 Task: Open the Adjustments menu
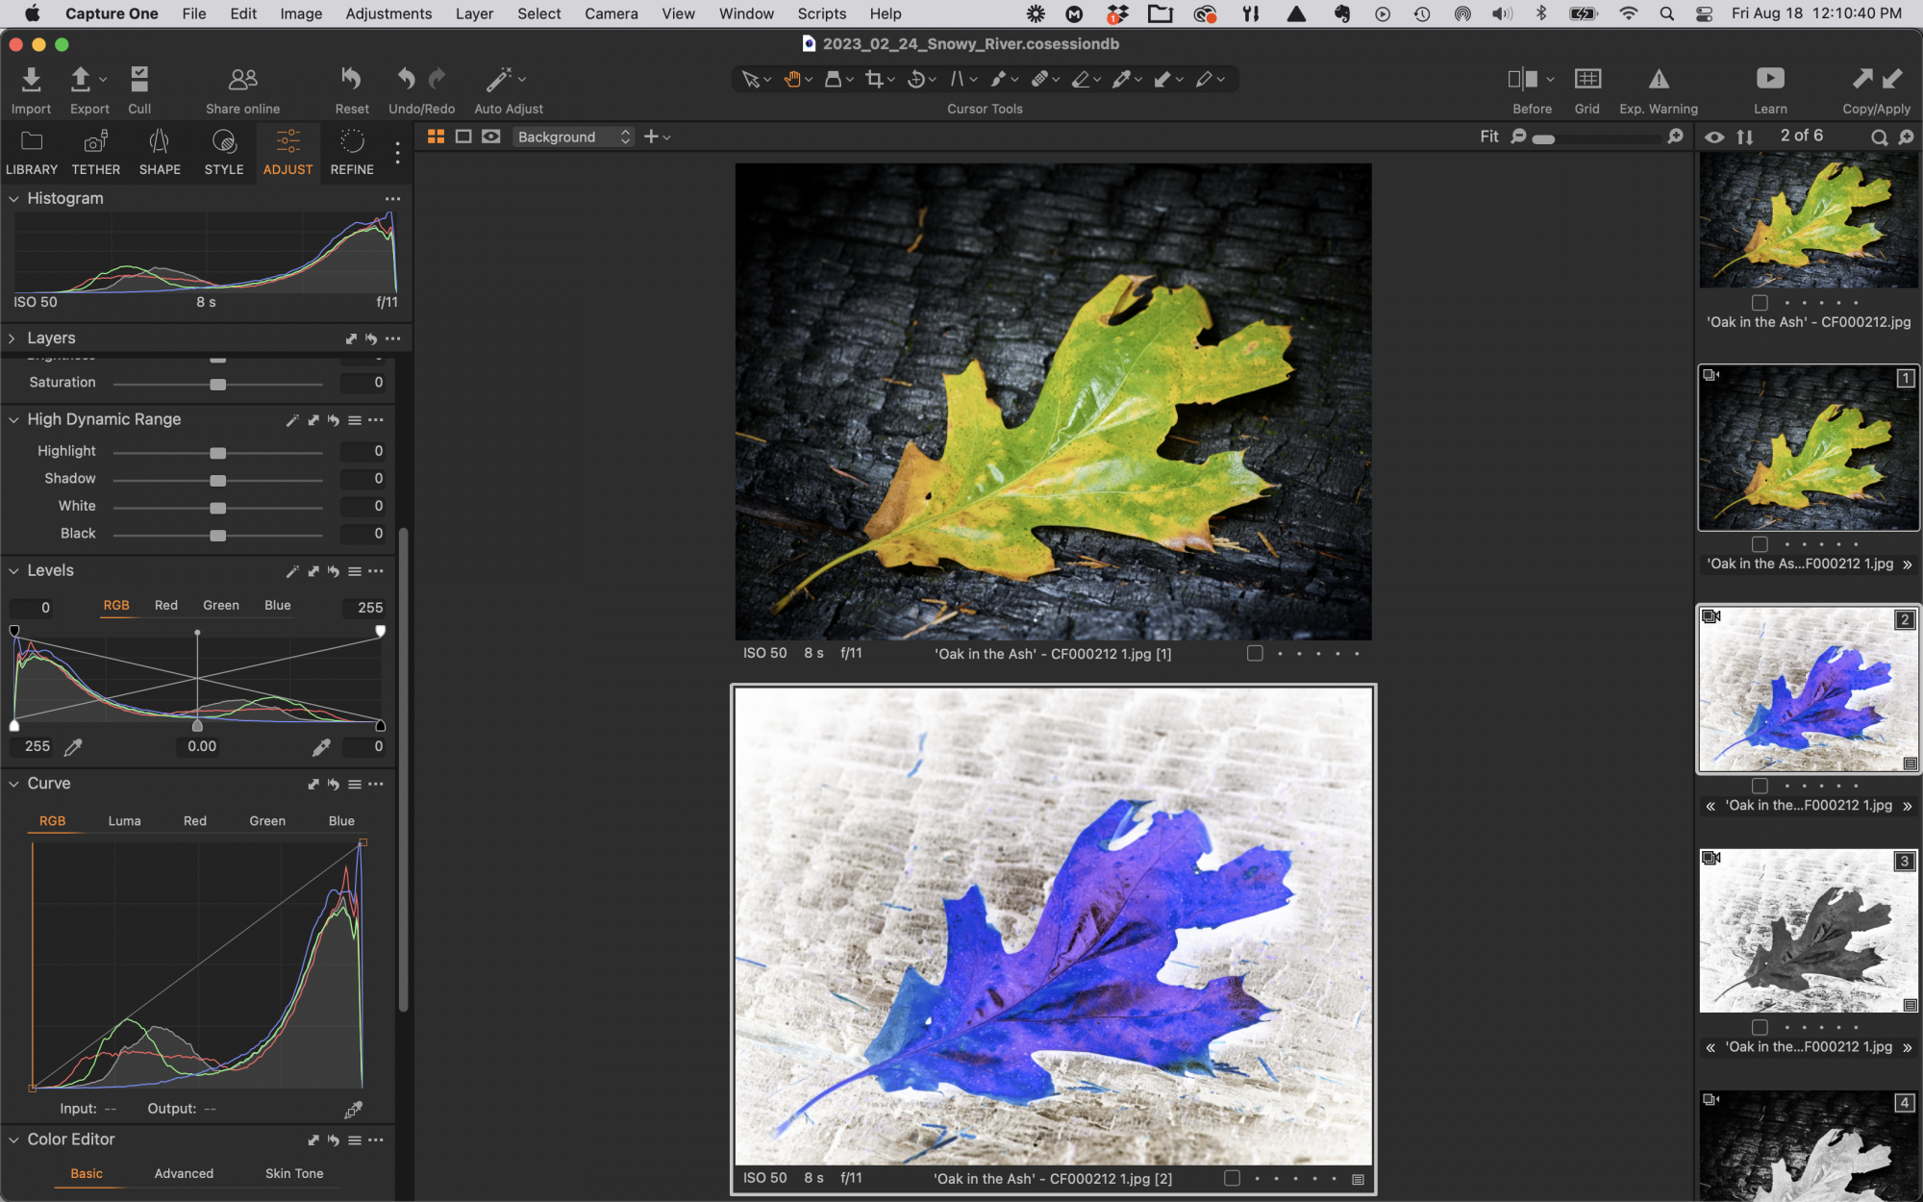[388, 13]
